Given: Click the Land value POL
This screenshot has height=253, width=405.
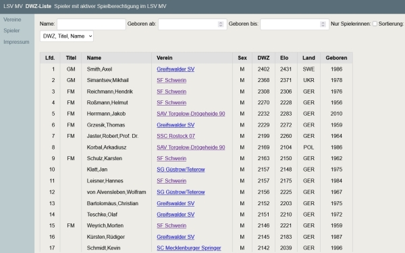Looking at the screenshot, I should point(308,147).
